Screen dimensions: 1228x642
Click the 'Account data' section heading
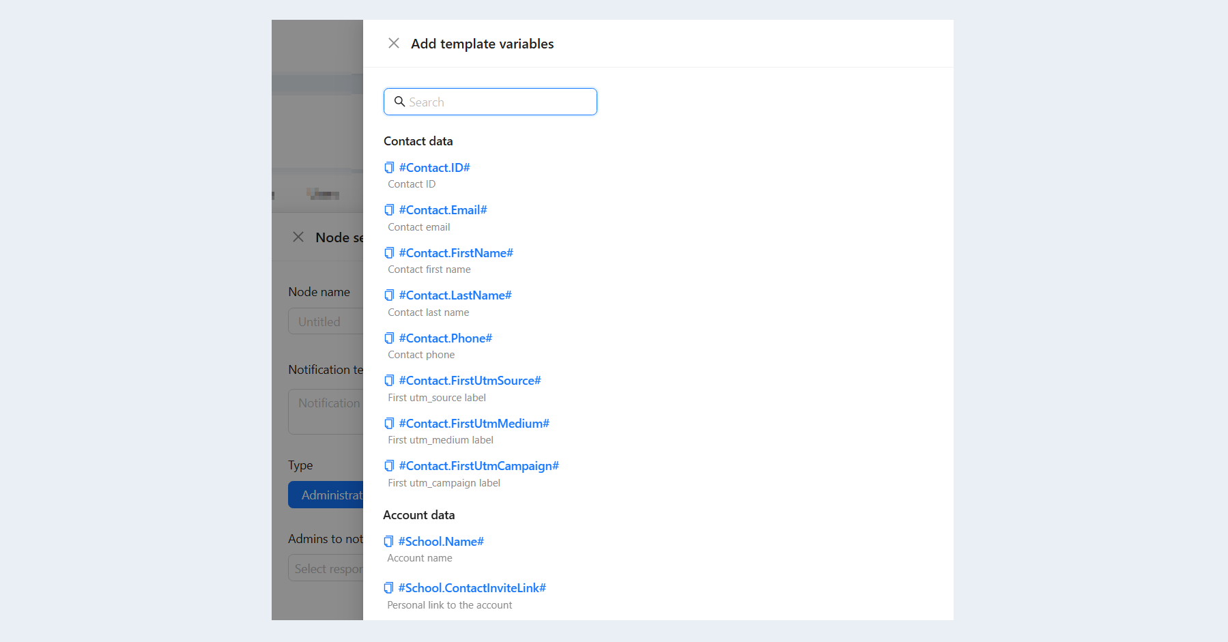[x=419, y=515]
